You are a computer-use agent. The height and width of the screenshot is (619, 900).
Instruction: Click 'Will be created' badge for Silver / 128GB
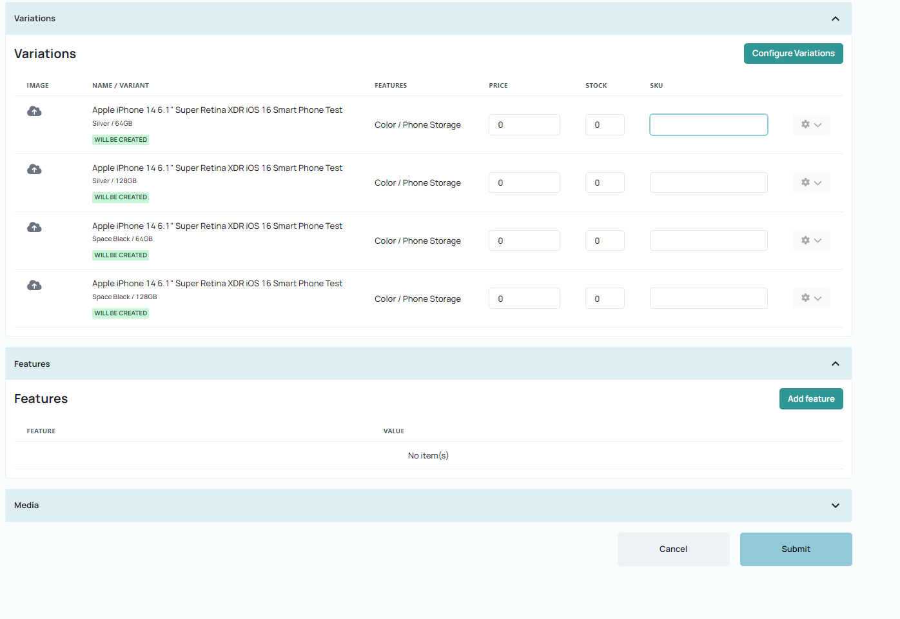(121, 197)
